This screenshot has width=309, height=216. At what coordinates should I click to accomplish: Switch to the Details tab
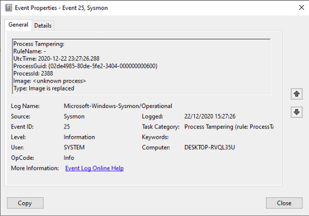point(43,25)
